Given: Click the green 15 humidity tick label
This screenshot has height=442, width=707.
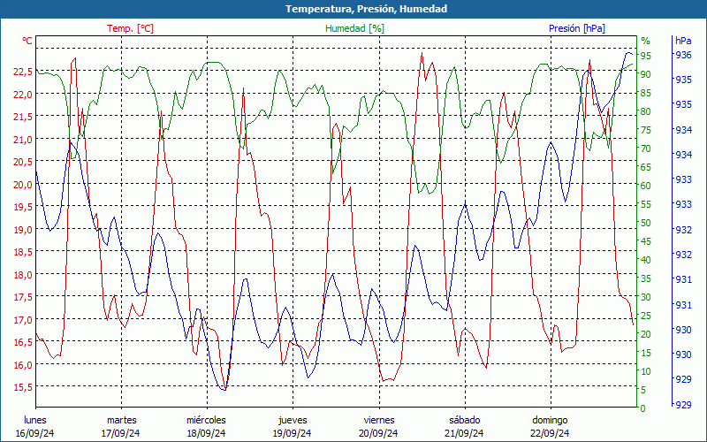Looking at the screenshot, I should click(x=645, y=353).
